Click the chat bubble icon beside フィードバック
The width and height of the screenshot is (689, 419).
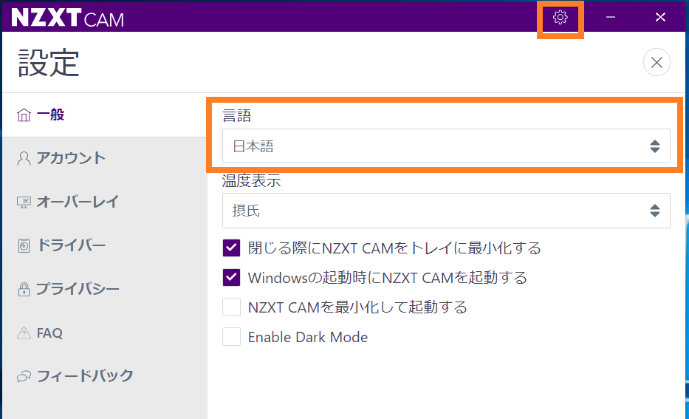[24, 376]
